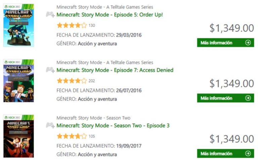Viewport: 258px width, 160px height.
Task: Click controller icon beside Episode 7 title
Action: pyautogui.click(x=50, y=70)
